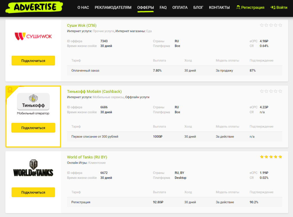Click confirmation value 87%
This screenshot has width=293, height=217.
tap(252, 71)
